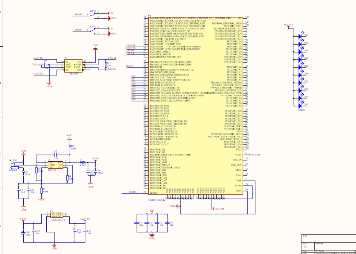Viewport: 356px width, 254px height.
Task: Select capacitor C13 104
Action: 85,231
